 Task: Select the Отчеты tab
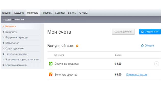[x=84, y=13]
